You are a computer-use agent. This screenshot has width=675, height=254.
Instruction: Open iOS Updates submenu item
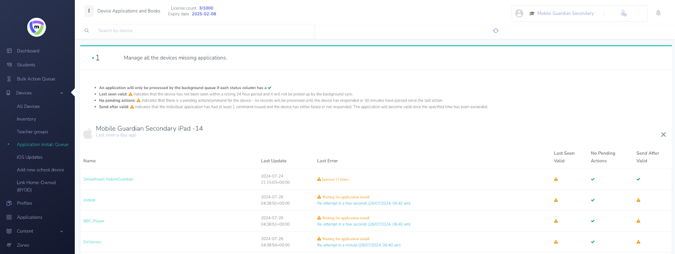(30, 157)
